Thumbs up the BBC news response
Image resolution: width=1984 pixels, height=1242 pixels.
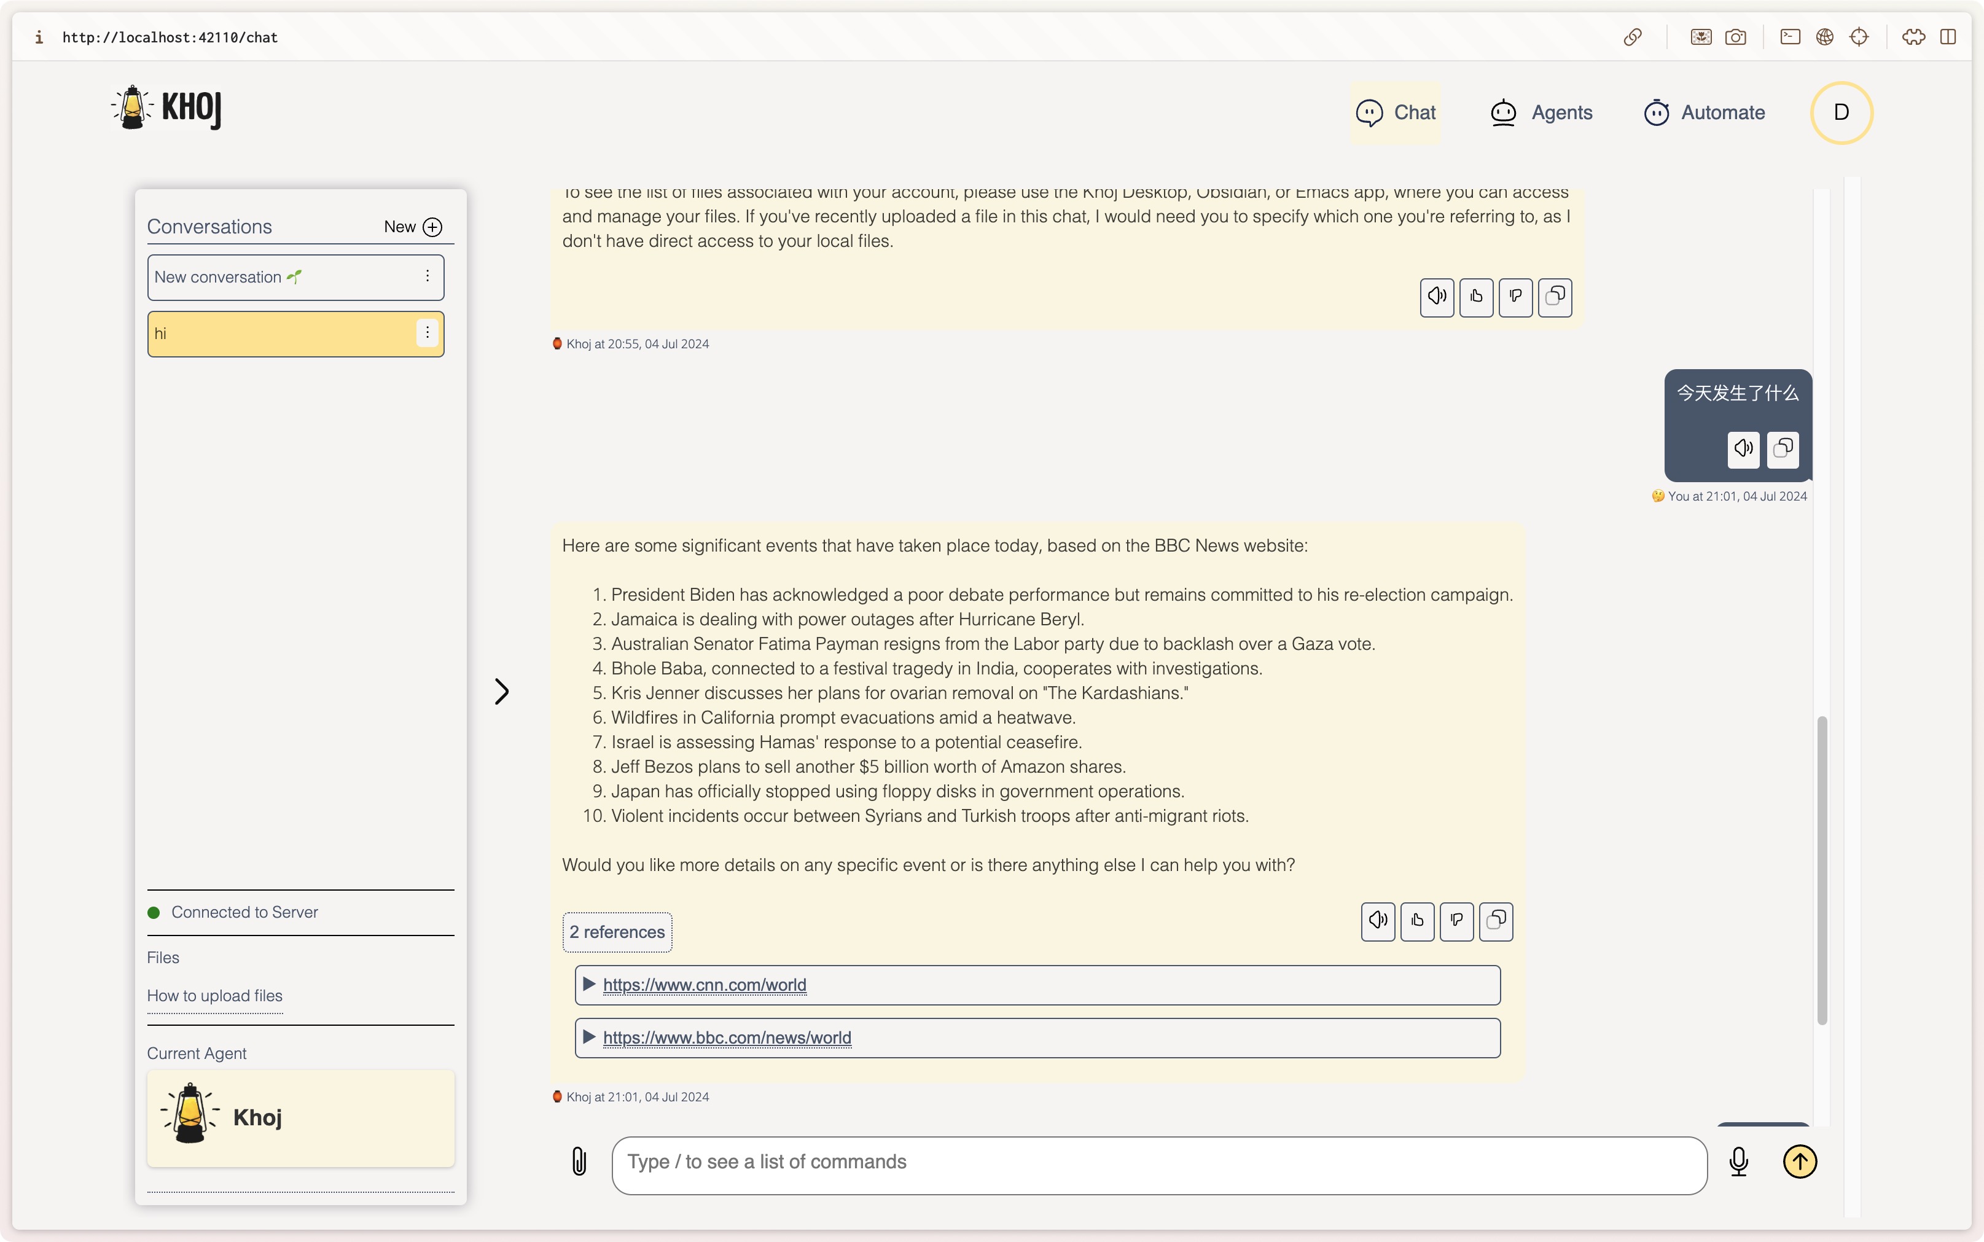1418,921
